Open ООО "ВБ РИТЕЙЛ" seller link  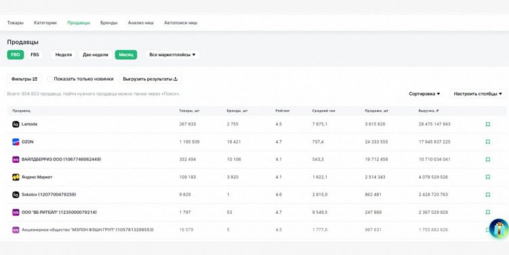59,212
